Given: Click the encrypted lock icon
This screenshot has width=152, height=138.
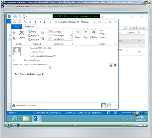Looking at the screenshot, I should pos(111,65).
